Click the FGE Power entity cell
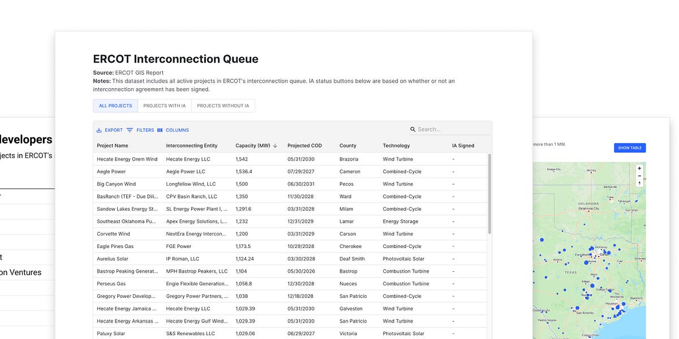 (x=179, y=246)
